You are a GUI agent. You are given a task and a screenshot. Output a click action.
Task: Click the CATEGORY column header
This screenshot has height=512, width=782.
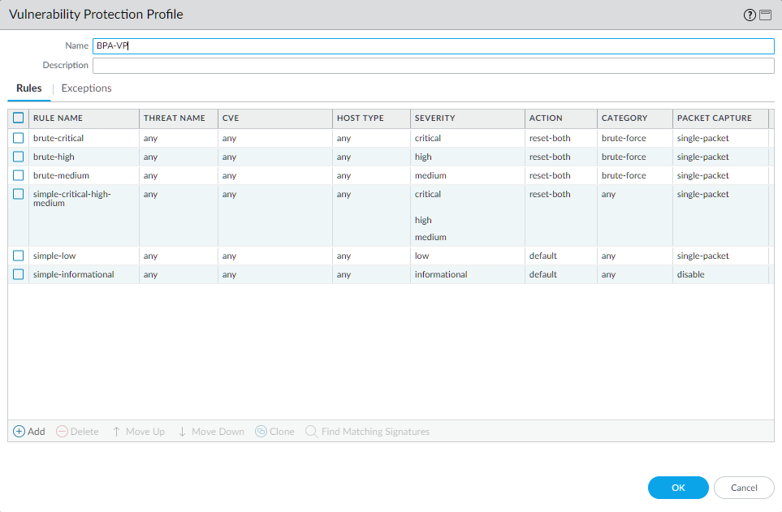click(x=635, y=118)
